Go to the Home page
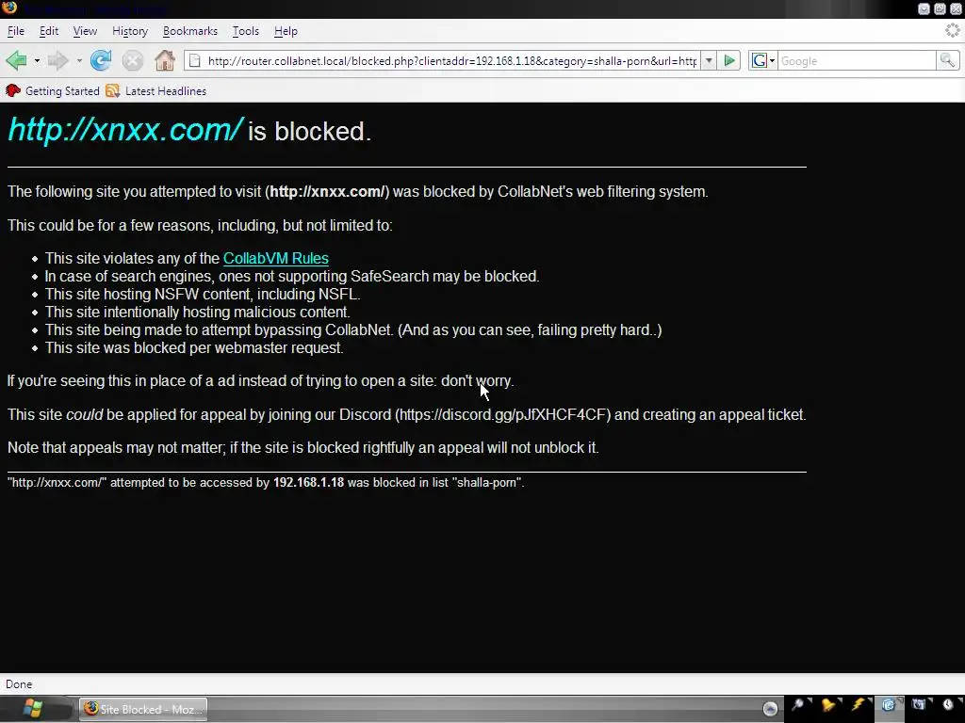This screenshot has width=965, height=723. (x=164, y=60)
